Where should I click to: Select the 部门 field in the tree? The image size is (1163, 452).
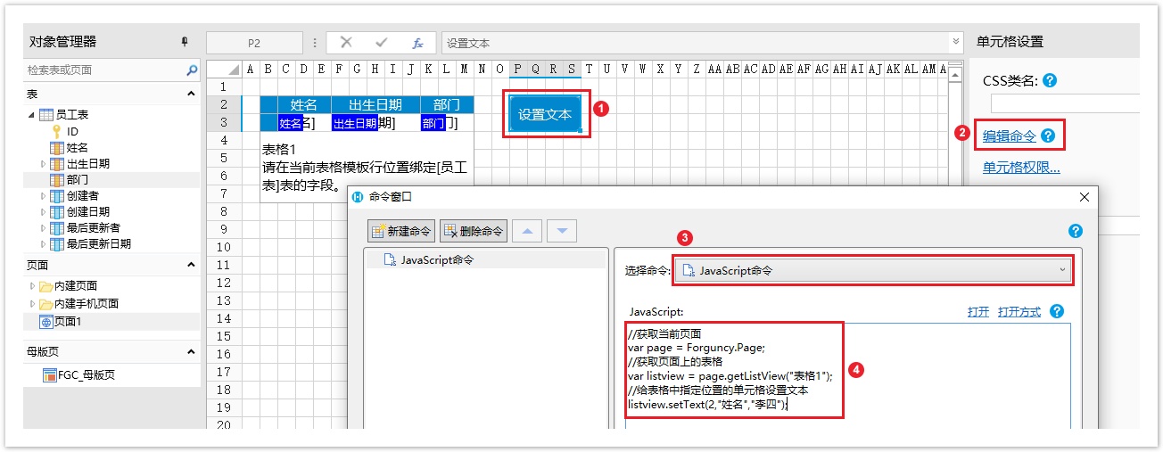click(x=77, y=179)
